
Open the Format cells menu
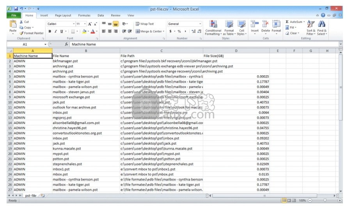point(276,28)
